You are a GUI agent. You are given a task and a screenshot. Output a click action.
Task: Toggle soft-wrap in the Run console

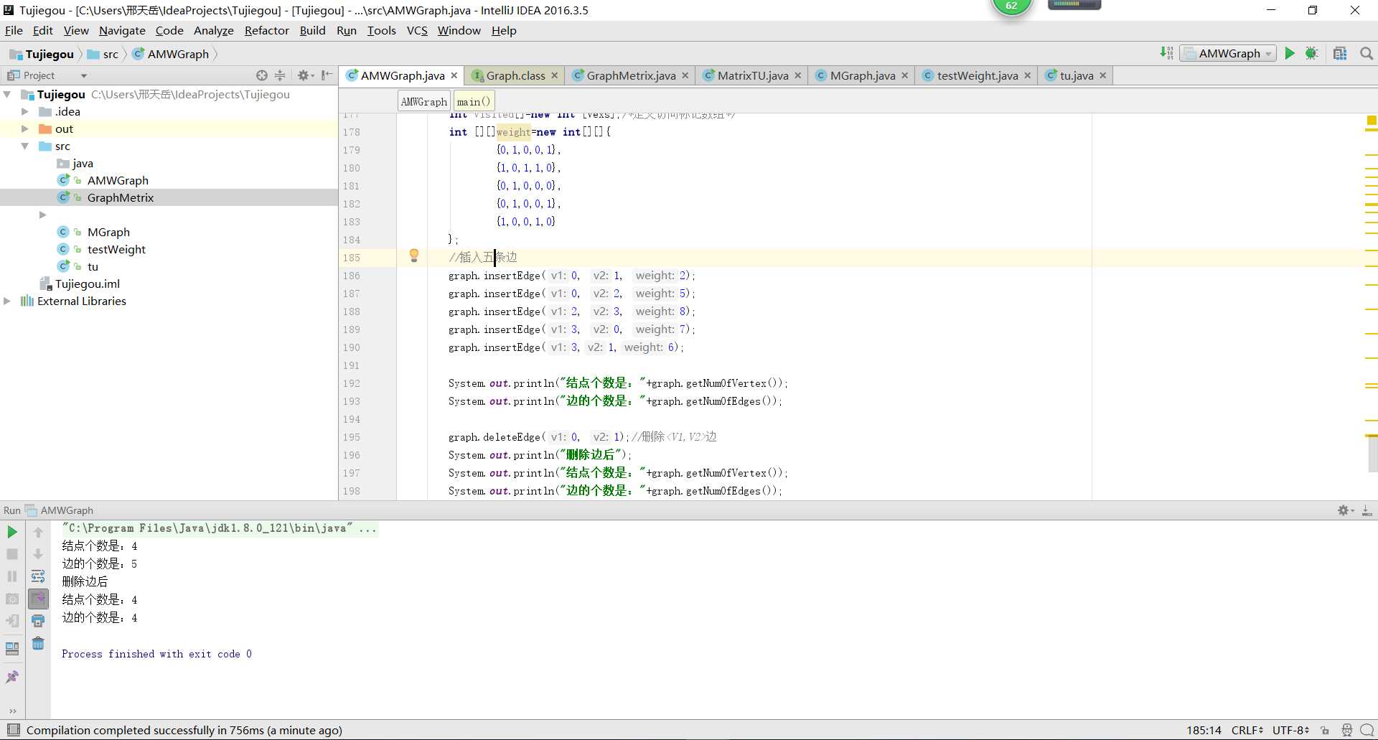pos(38,576)
